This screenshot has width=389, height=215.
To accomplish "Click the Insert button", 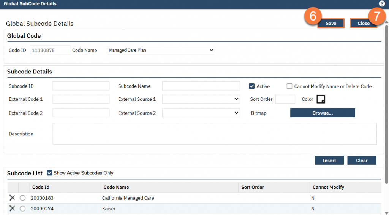I will coord(329,161).
